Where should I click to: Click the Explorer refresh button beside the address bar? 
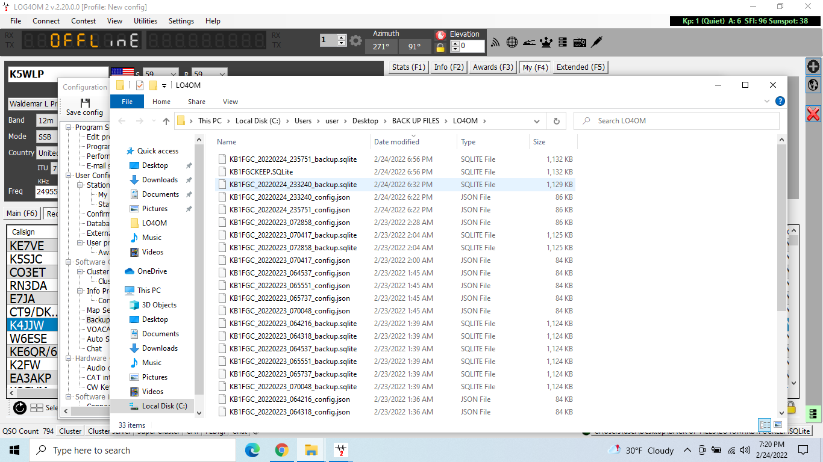pyautogui.click(x=557, y=121)
